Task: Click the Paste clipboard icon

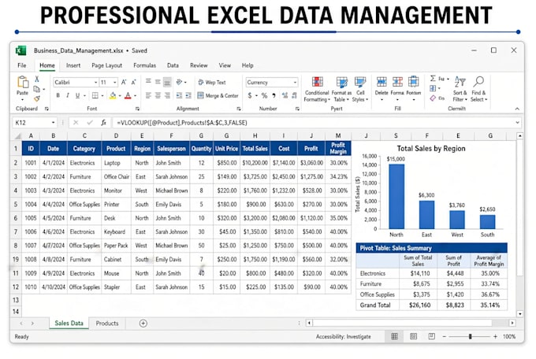Action: pos(23,83)
